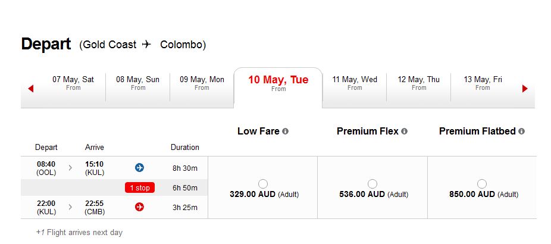Choose the 13 May, Fri date tab
The image size is (551, 244).
483,83
